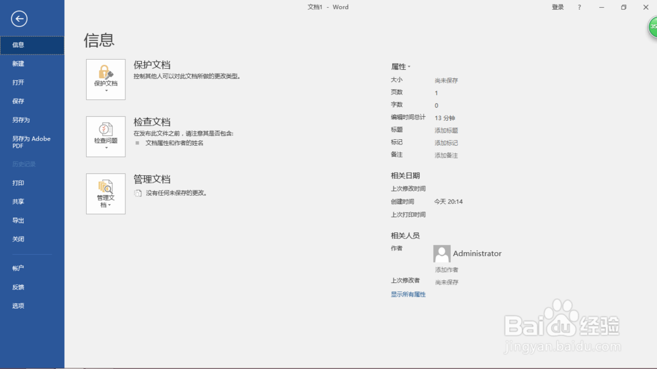This screenshot has height=369, width=657.
Task: Minimize the Word window
Action: coord(602,7)
